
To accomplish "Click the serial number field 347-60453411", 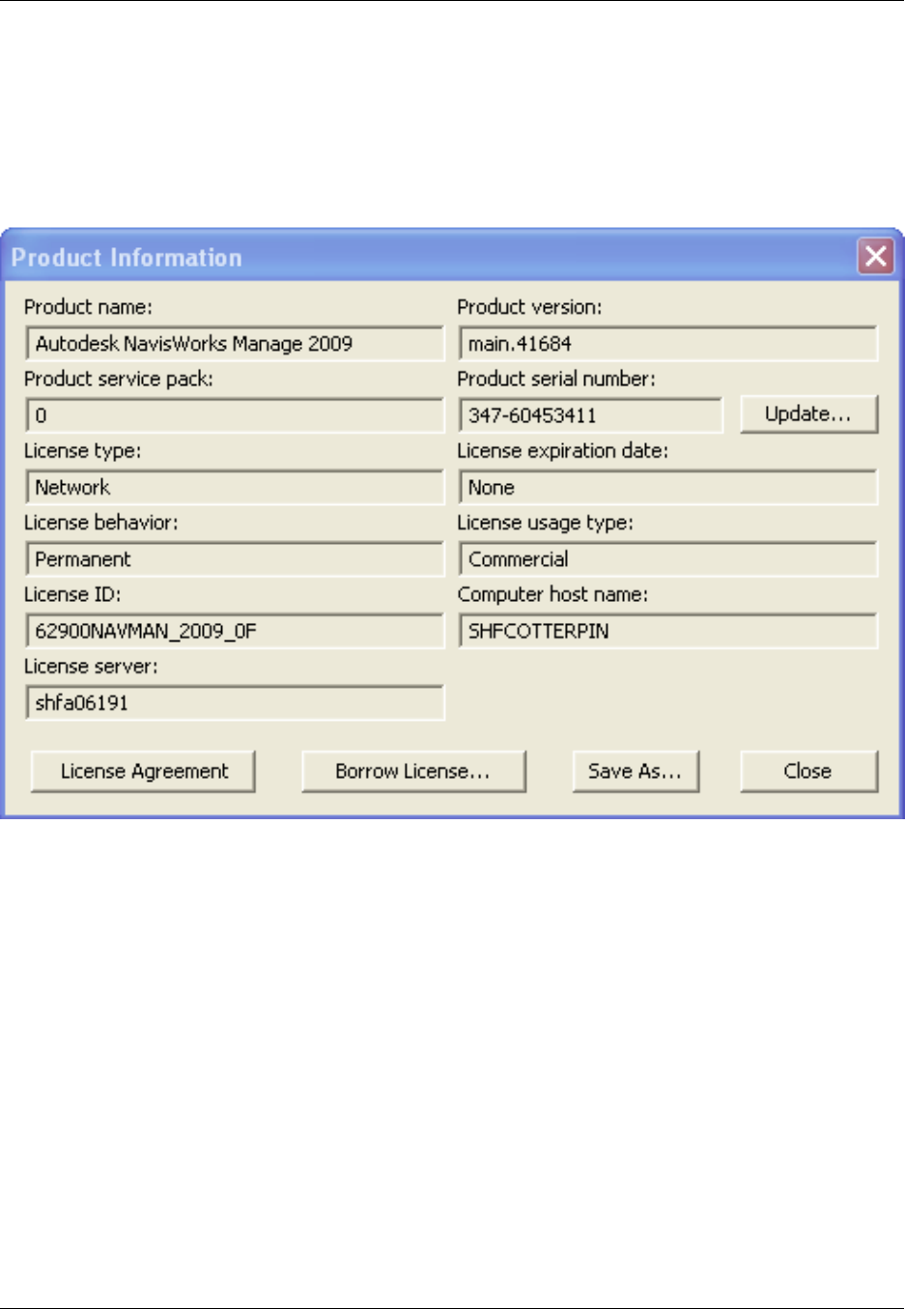I will [591, 415].
